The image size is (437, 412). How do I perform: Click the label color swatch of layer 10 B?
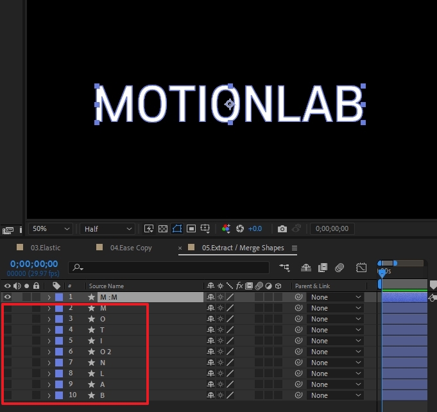coord(59,395)
